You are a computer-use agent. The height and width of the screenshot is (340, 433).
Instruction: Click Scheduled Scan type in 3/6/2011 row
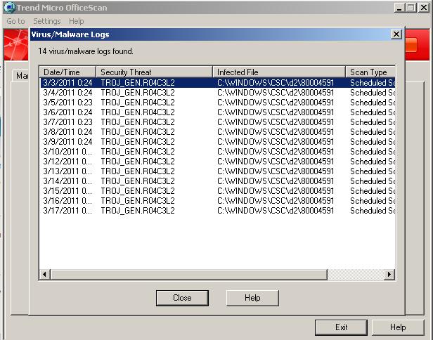click(373, 112)
